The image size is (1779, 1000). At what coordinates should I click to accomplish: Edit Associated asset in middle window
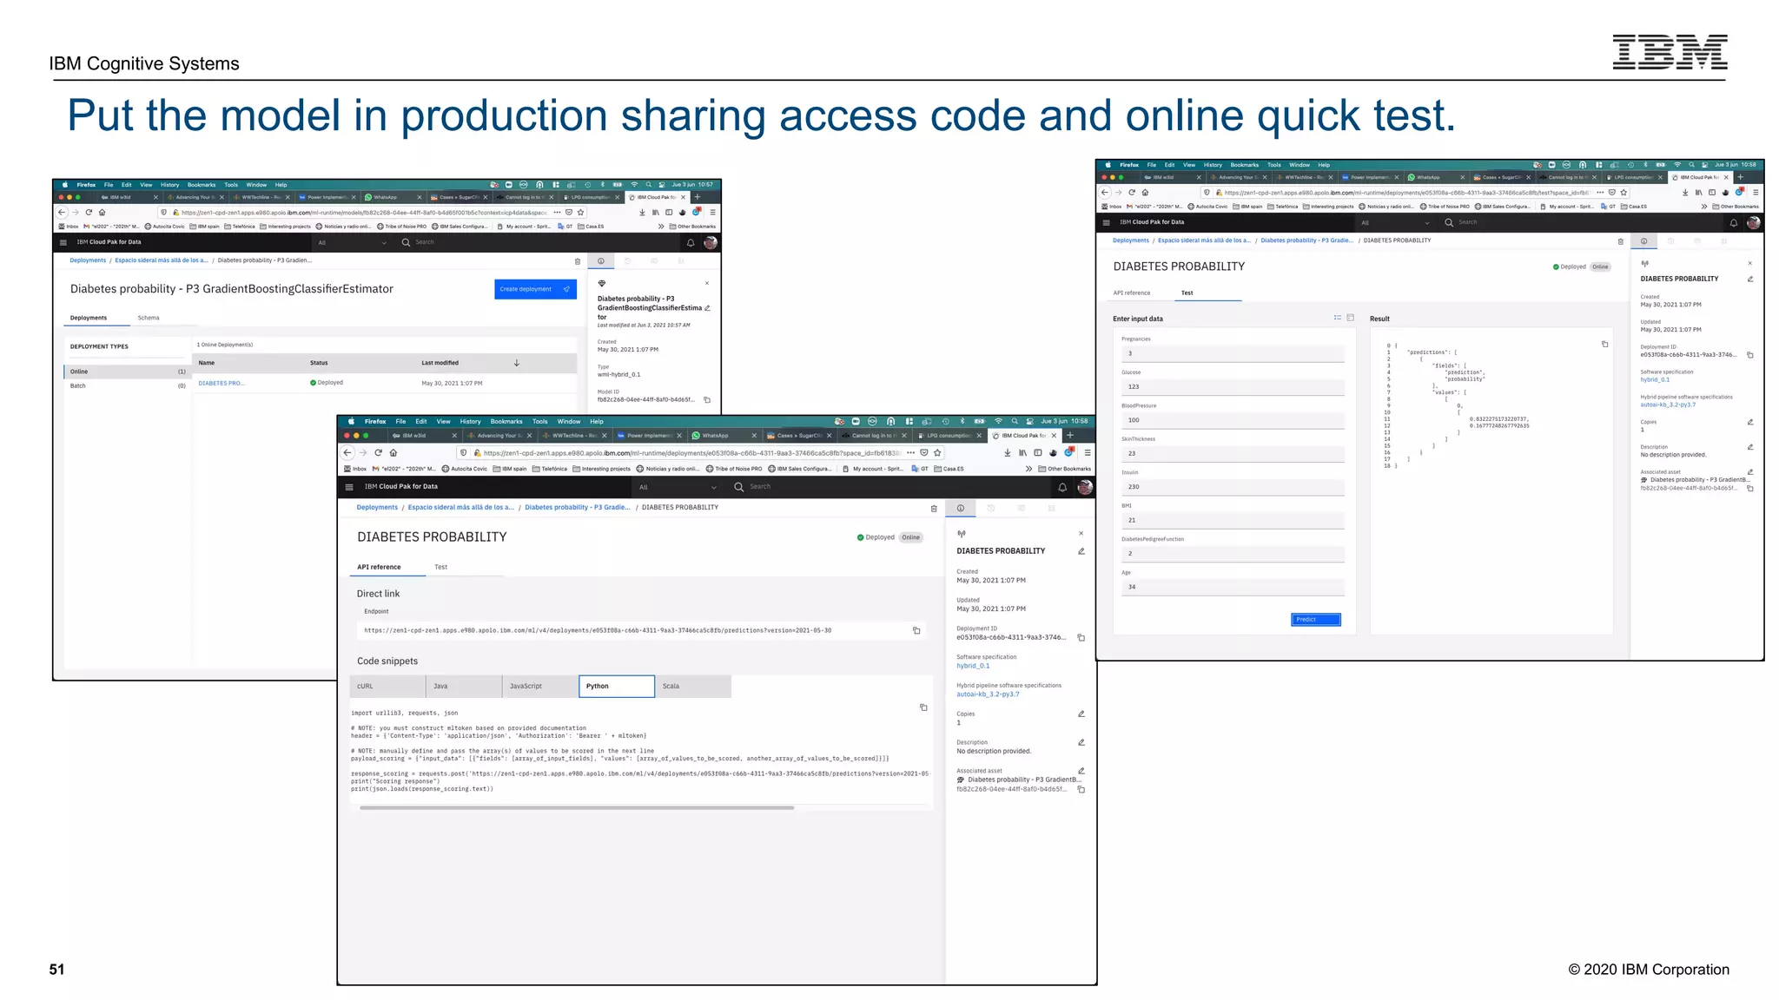pos(1081,771)
